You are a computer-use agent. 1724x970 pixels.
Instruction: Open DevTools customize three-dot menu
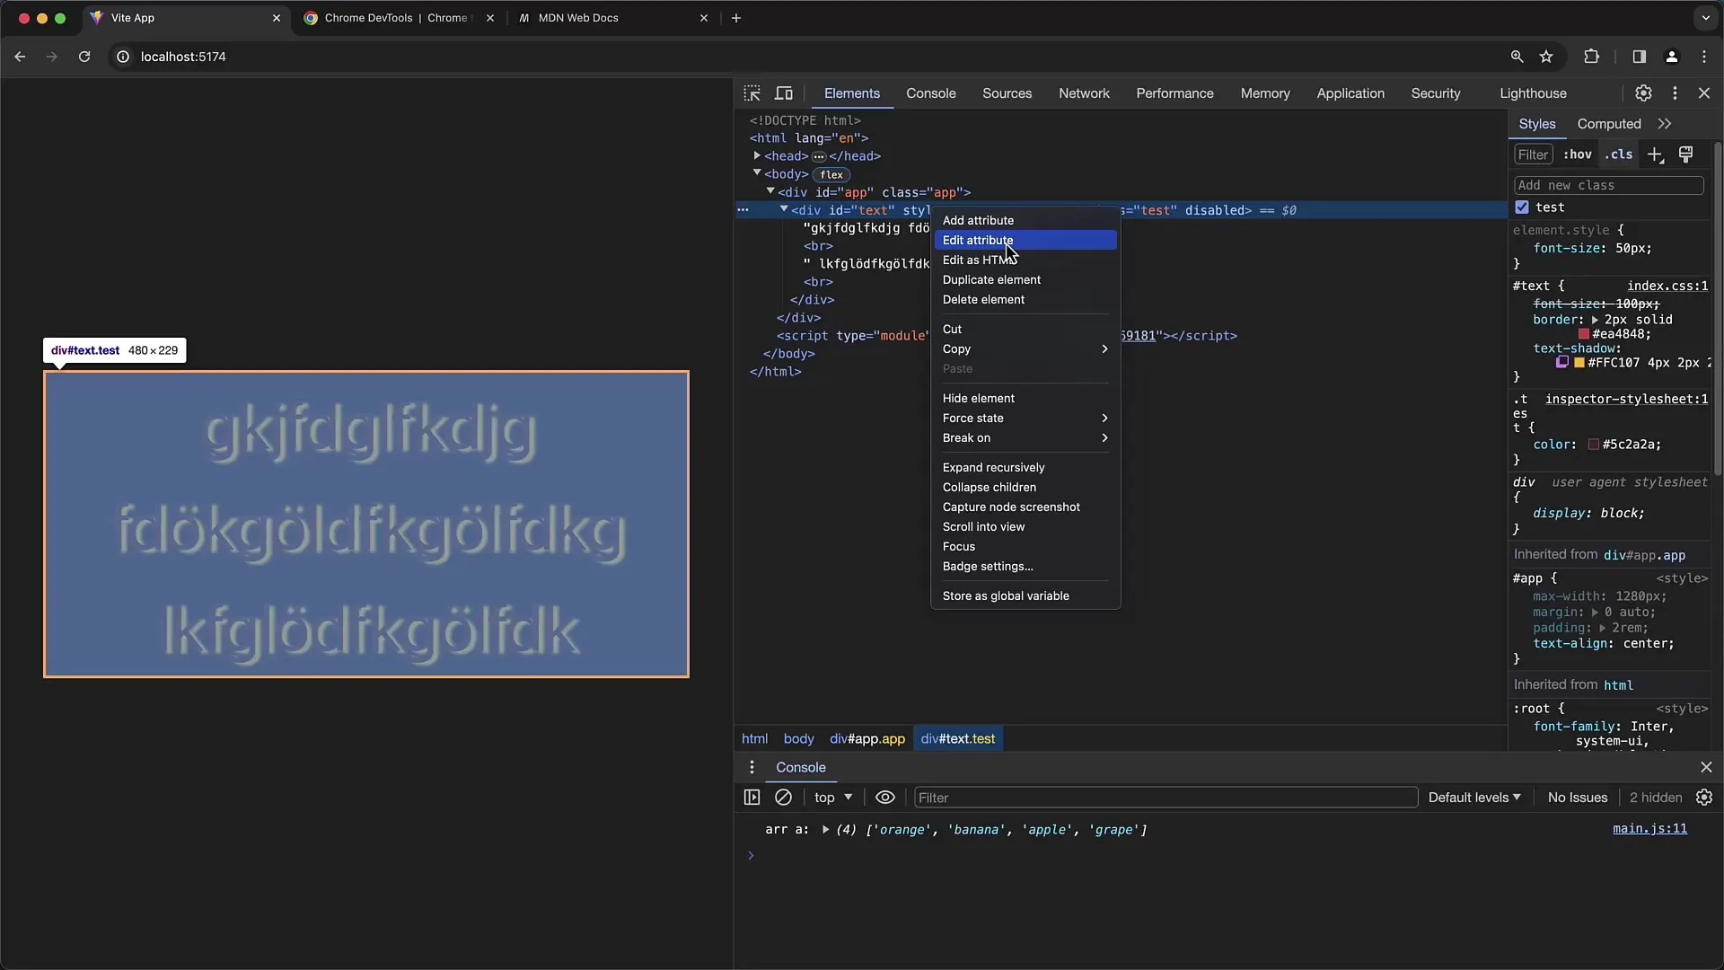(1675, 93)
